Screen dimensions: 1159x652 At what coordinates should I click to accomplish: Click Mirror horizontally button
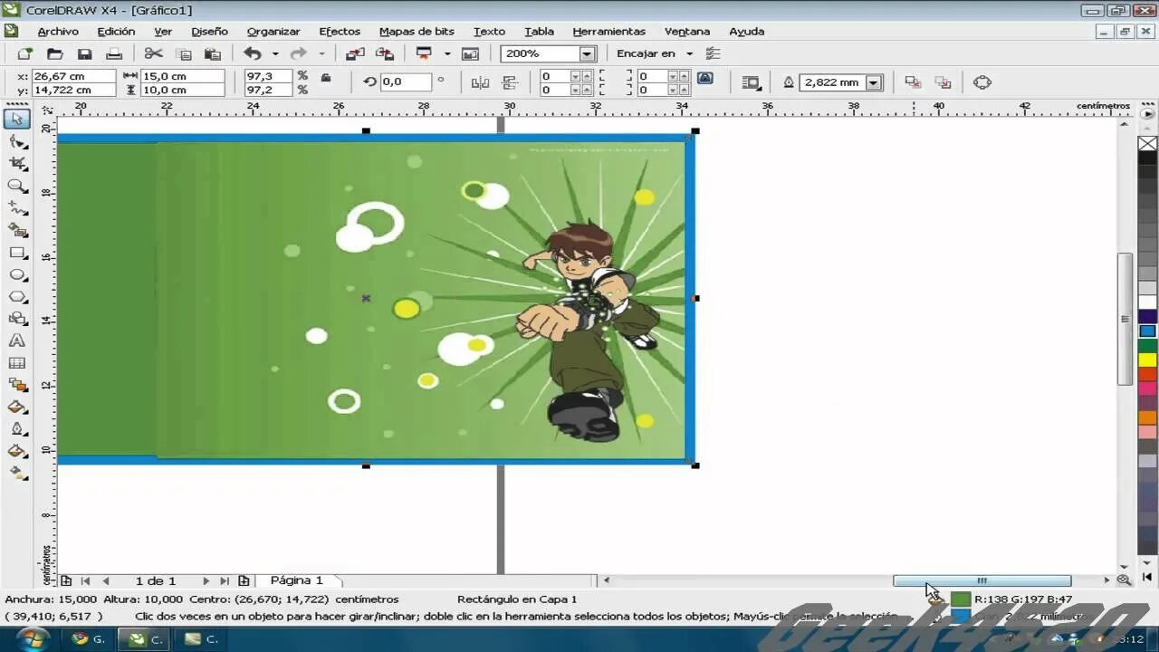coord(481,82)
